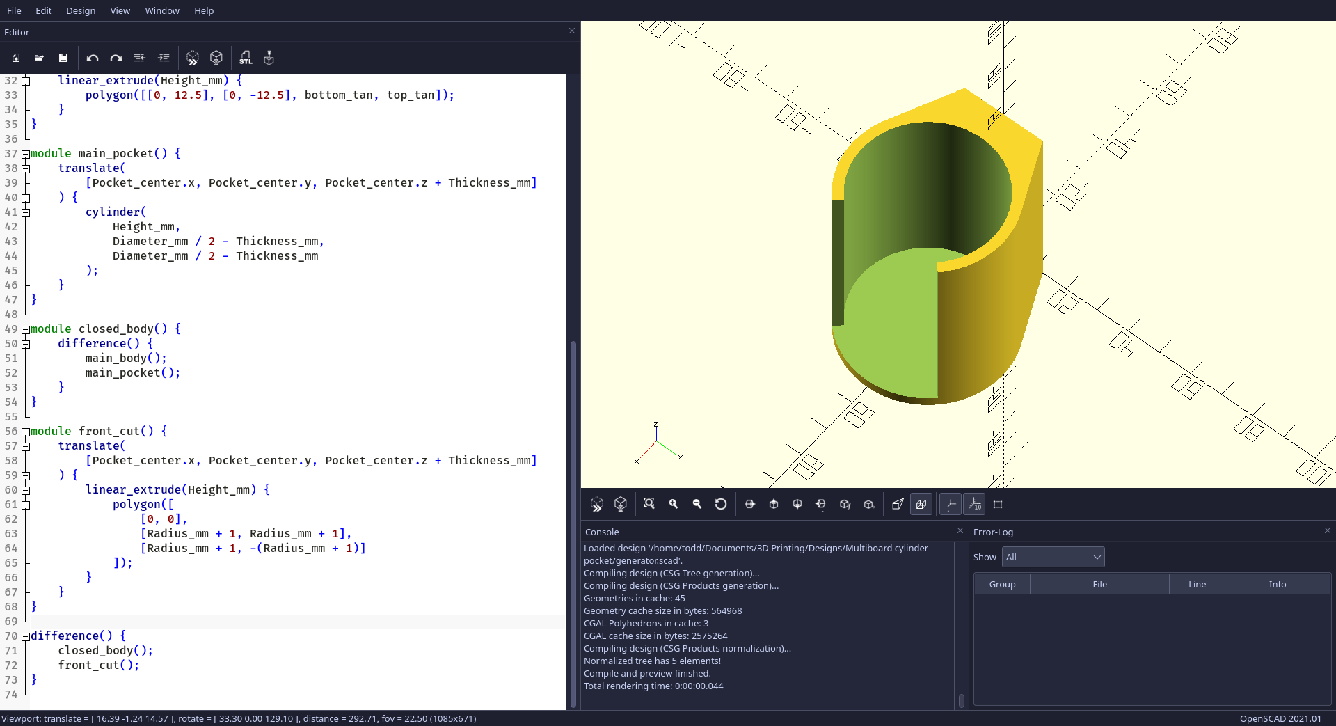Click the 'Total rendering time' console line
Viewport: 1336px width, 726px height.
[x=653, y=686]
